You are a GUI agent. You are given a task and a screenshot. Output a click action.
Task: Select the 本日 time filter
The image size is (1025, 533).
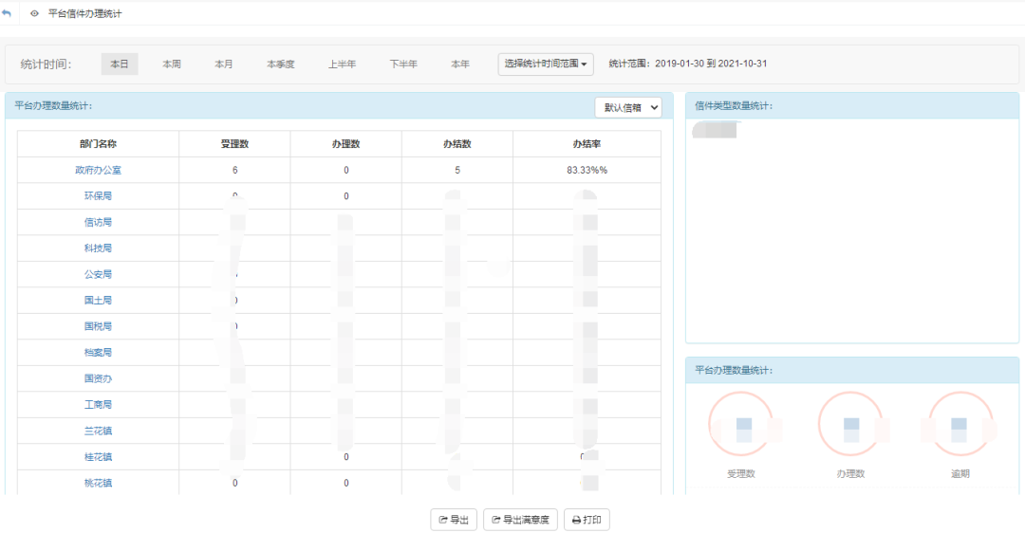120,64
